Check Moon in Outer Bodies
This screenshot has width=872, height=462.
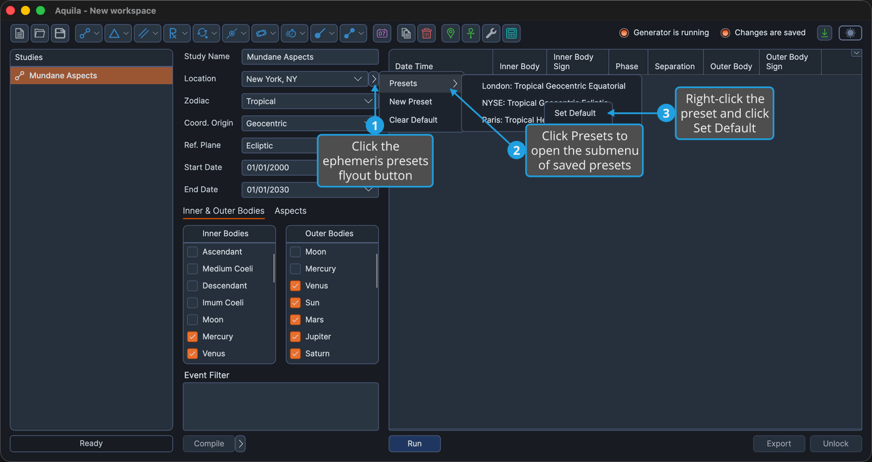[x=295, y=252]
